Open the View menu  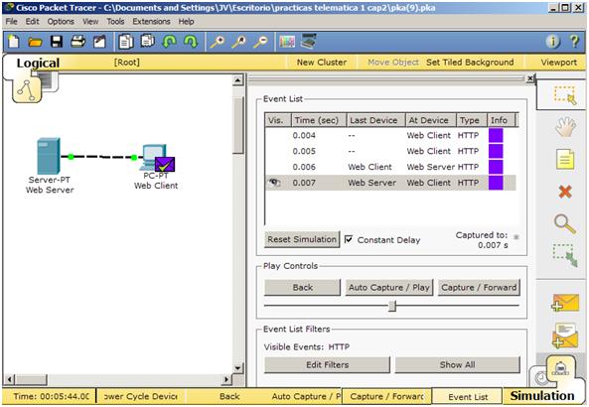(x=90, y=22)
